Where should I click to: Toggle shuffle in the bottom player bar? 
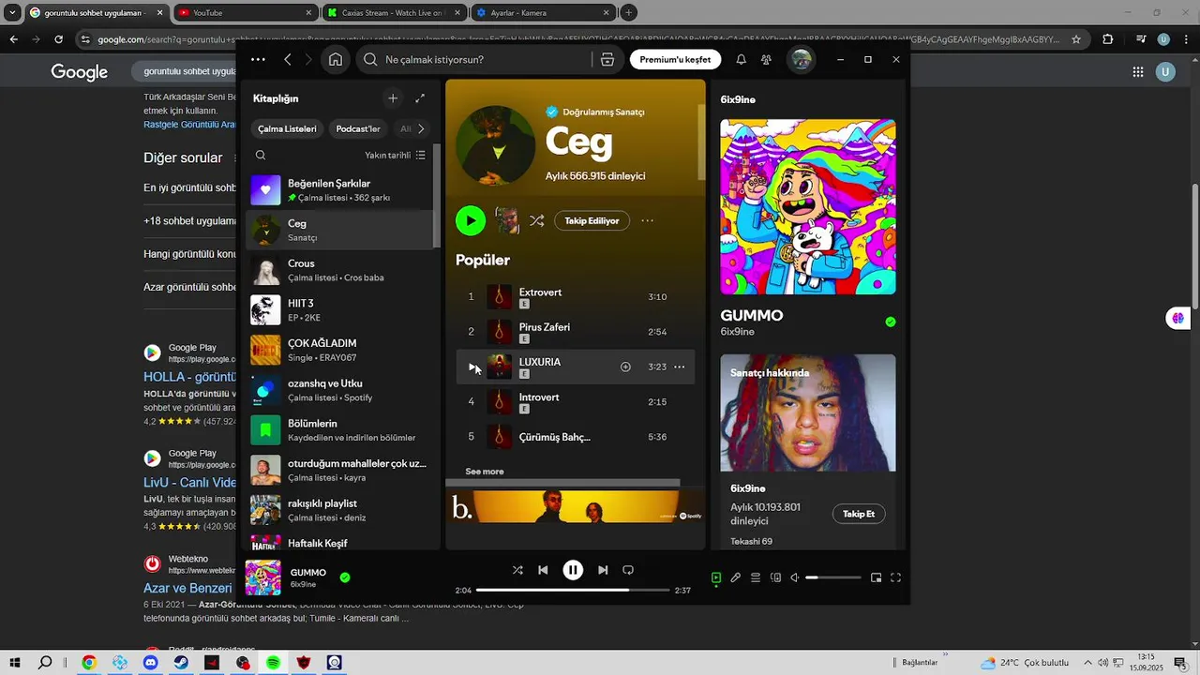click(x=517, y=570)
